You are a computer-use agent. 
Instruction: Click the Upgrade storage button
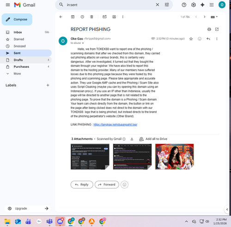click(28, 209)
